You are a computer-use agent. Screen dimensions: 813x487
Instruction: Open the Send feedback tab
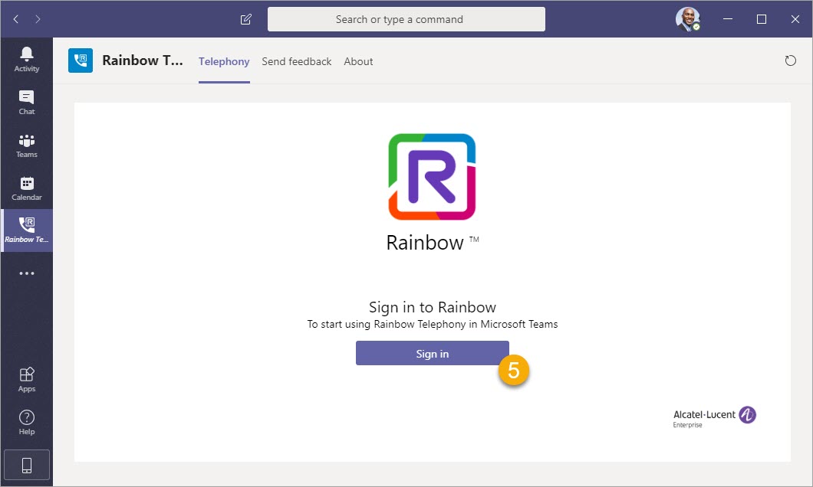(x=297, y=61)
